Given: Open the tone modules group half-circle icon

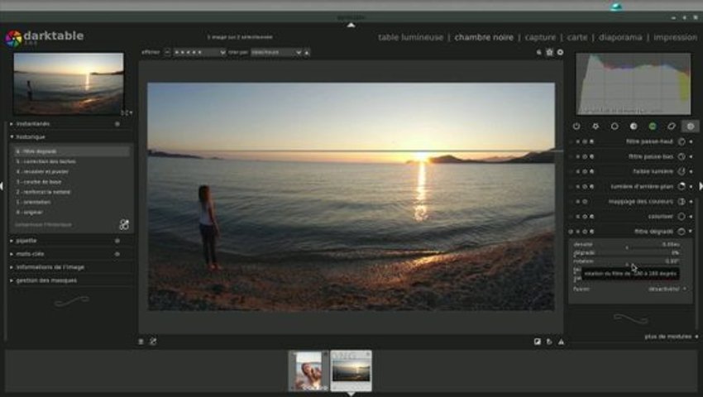Looking at the screenshot, I should tap(634, 127).
